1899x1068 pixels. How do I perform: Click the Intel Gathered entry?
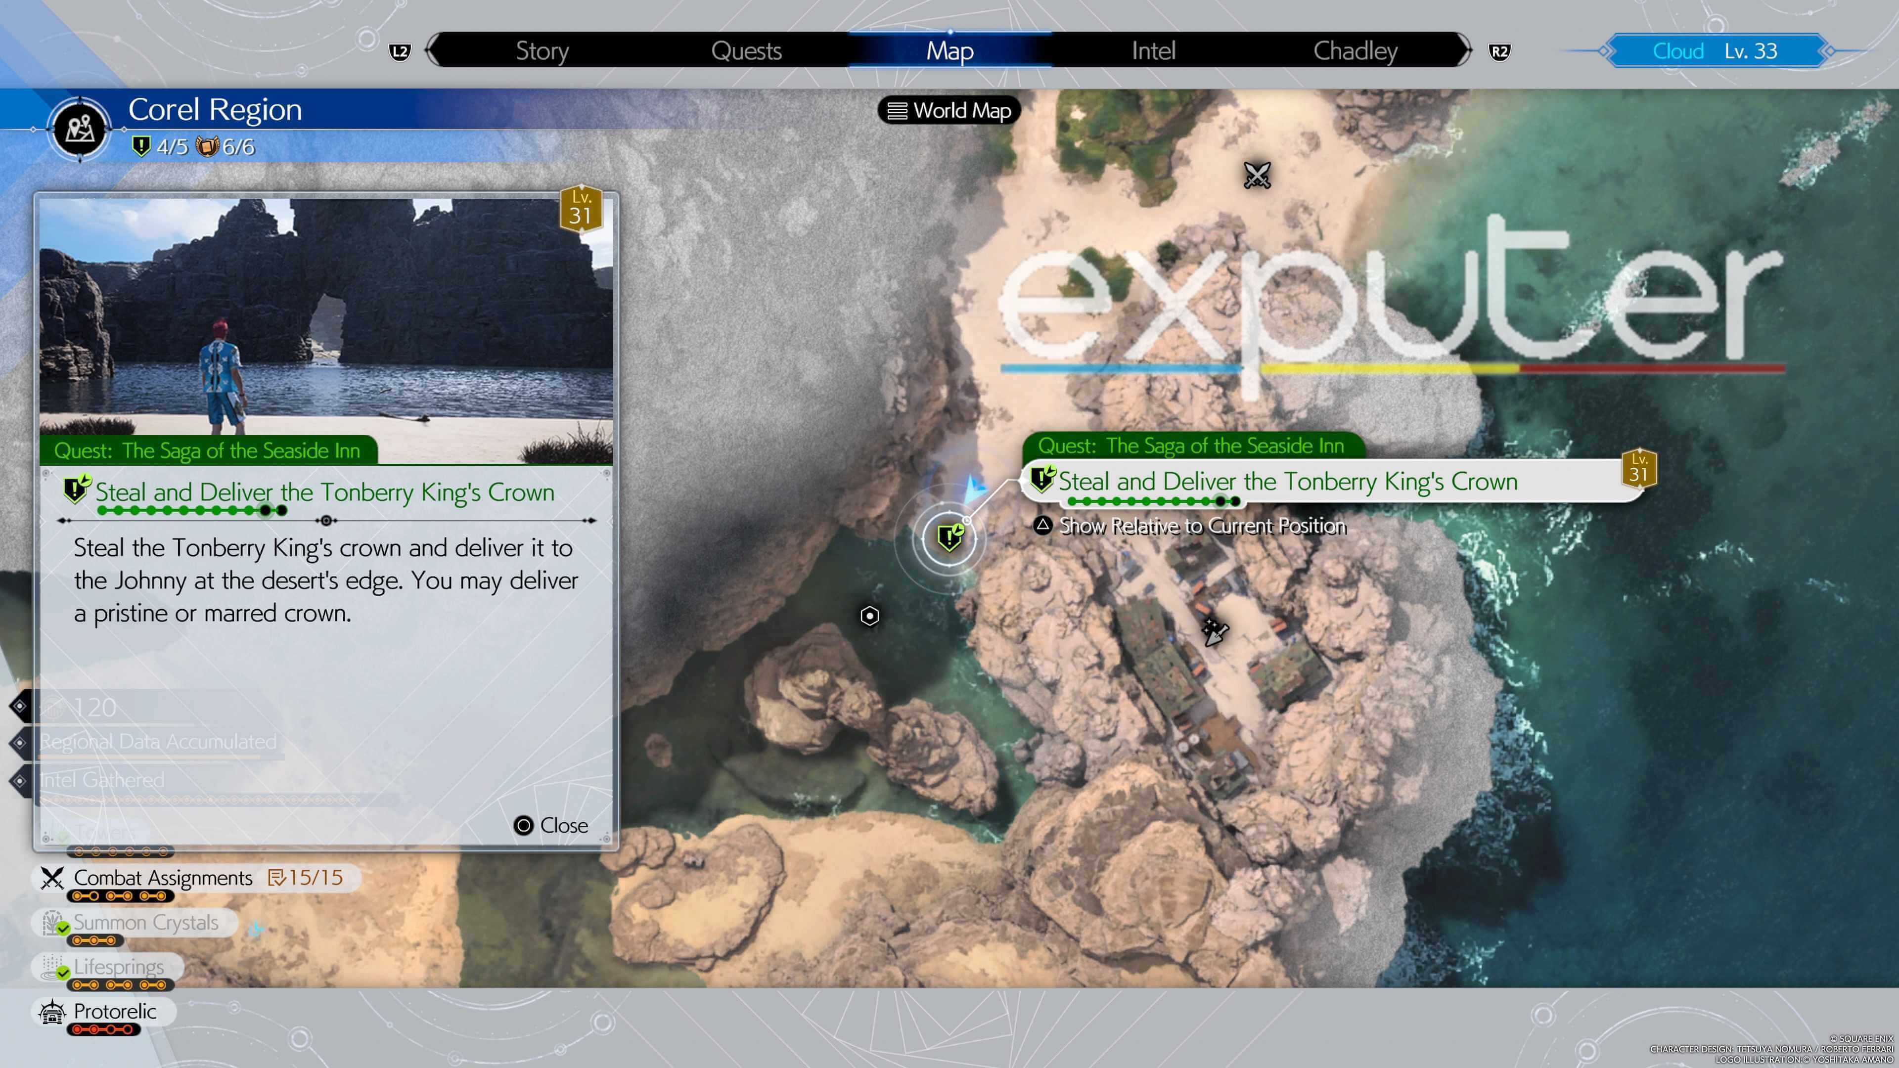(102, 780)
